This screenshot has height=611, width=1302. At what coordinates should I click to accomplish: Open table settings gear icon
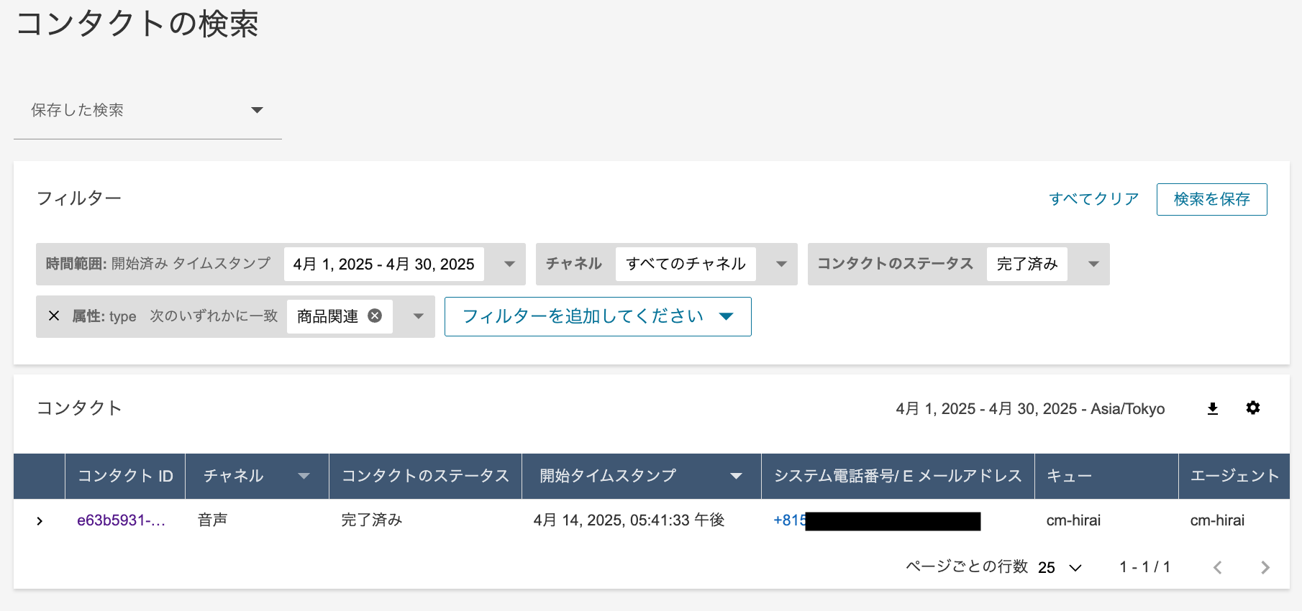tap(1252, 408)
